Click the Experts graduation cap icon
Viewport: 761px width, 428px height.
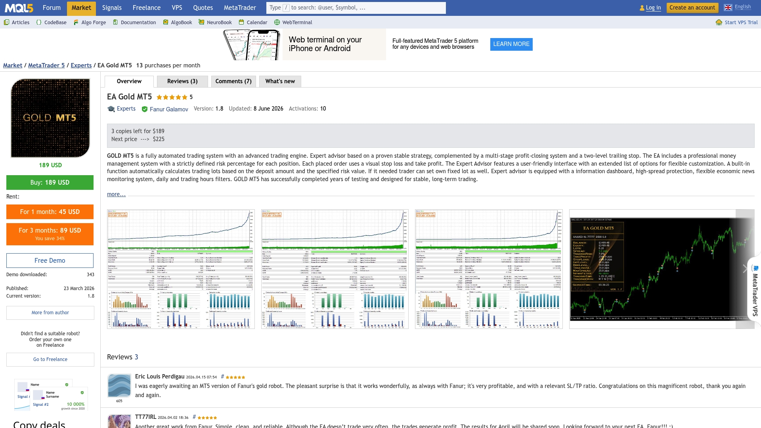[x=111, y=109]
